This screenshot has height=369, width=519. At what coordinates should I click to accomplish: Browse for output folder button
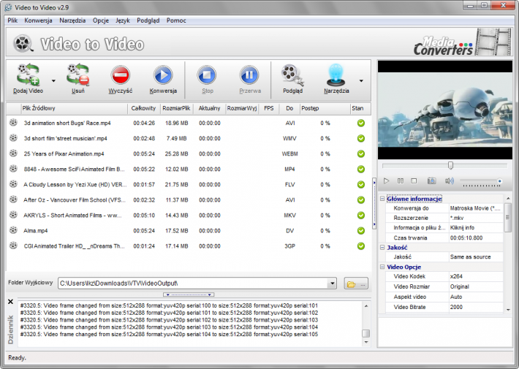point(356,284)
